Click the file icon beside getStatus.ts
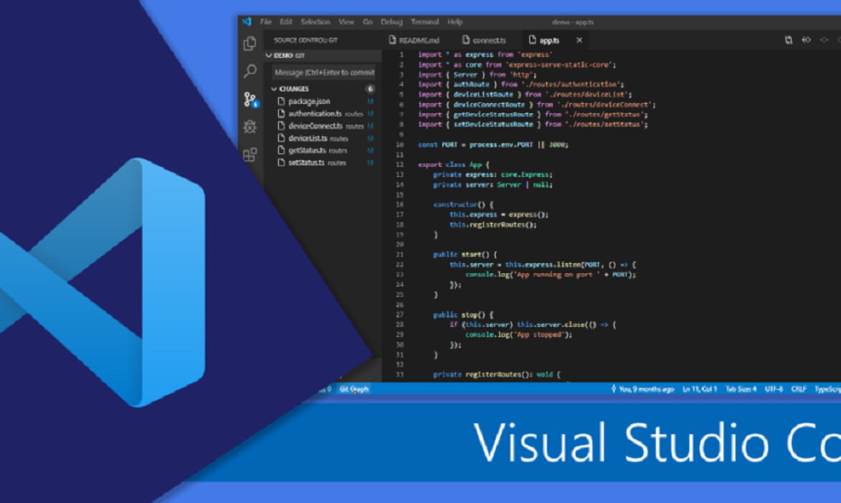This screenshot has height=503, width=841. [281, 150]
